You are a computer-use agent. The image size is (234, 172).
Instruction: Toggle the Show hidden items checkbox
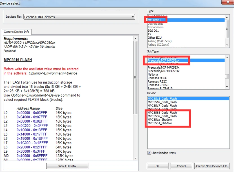(149, 153)
